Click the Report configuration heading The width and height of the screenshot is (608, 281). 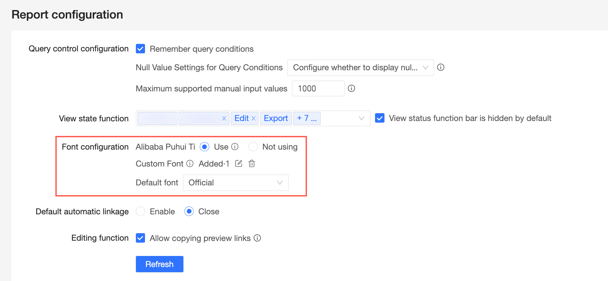(x=67, y=15)
